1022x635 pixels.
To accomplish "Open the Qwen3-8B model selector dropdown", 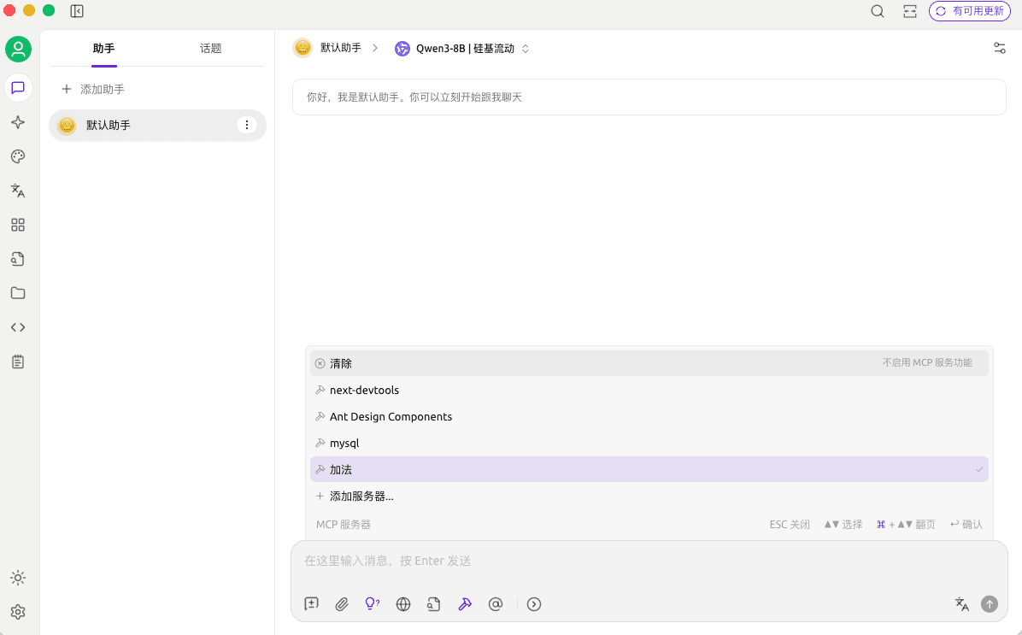I will pos(462,49).
